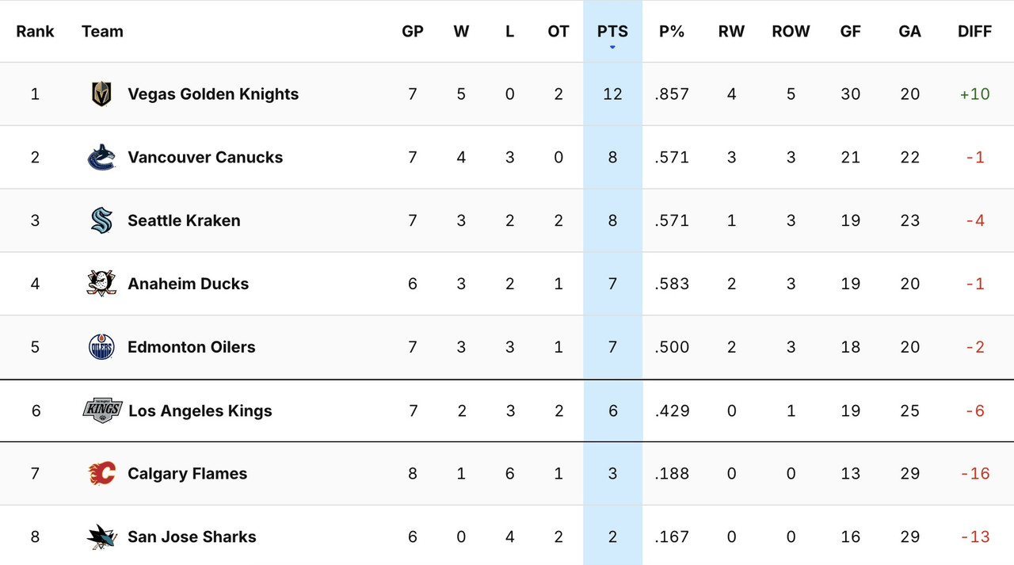Click the Calgary Flames logo
The height and width of the screenshot is (565, 1014).
pyautogui.click(x=101, y=473)
